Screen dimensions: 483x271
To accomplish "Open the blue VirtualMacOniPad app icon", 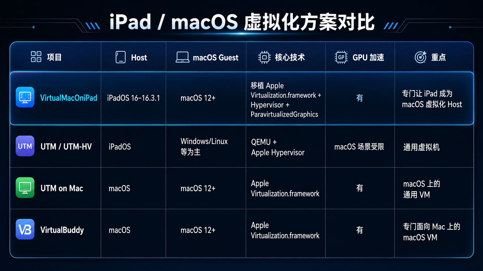I will (25, 97).
